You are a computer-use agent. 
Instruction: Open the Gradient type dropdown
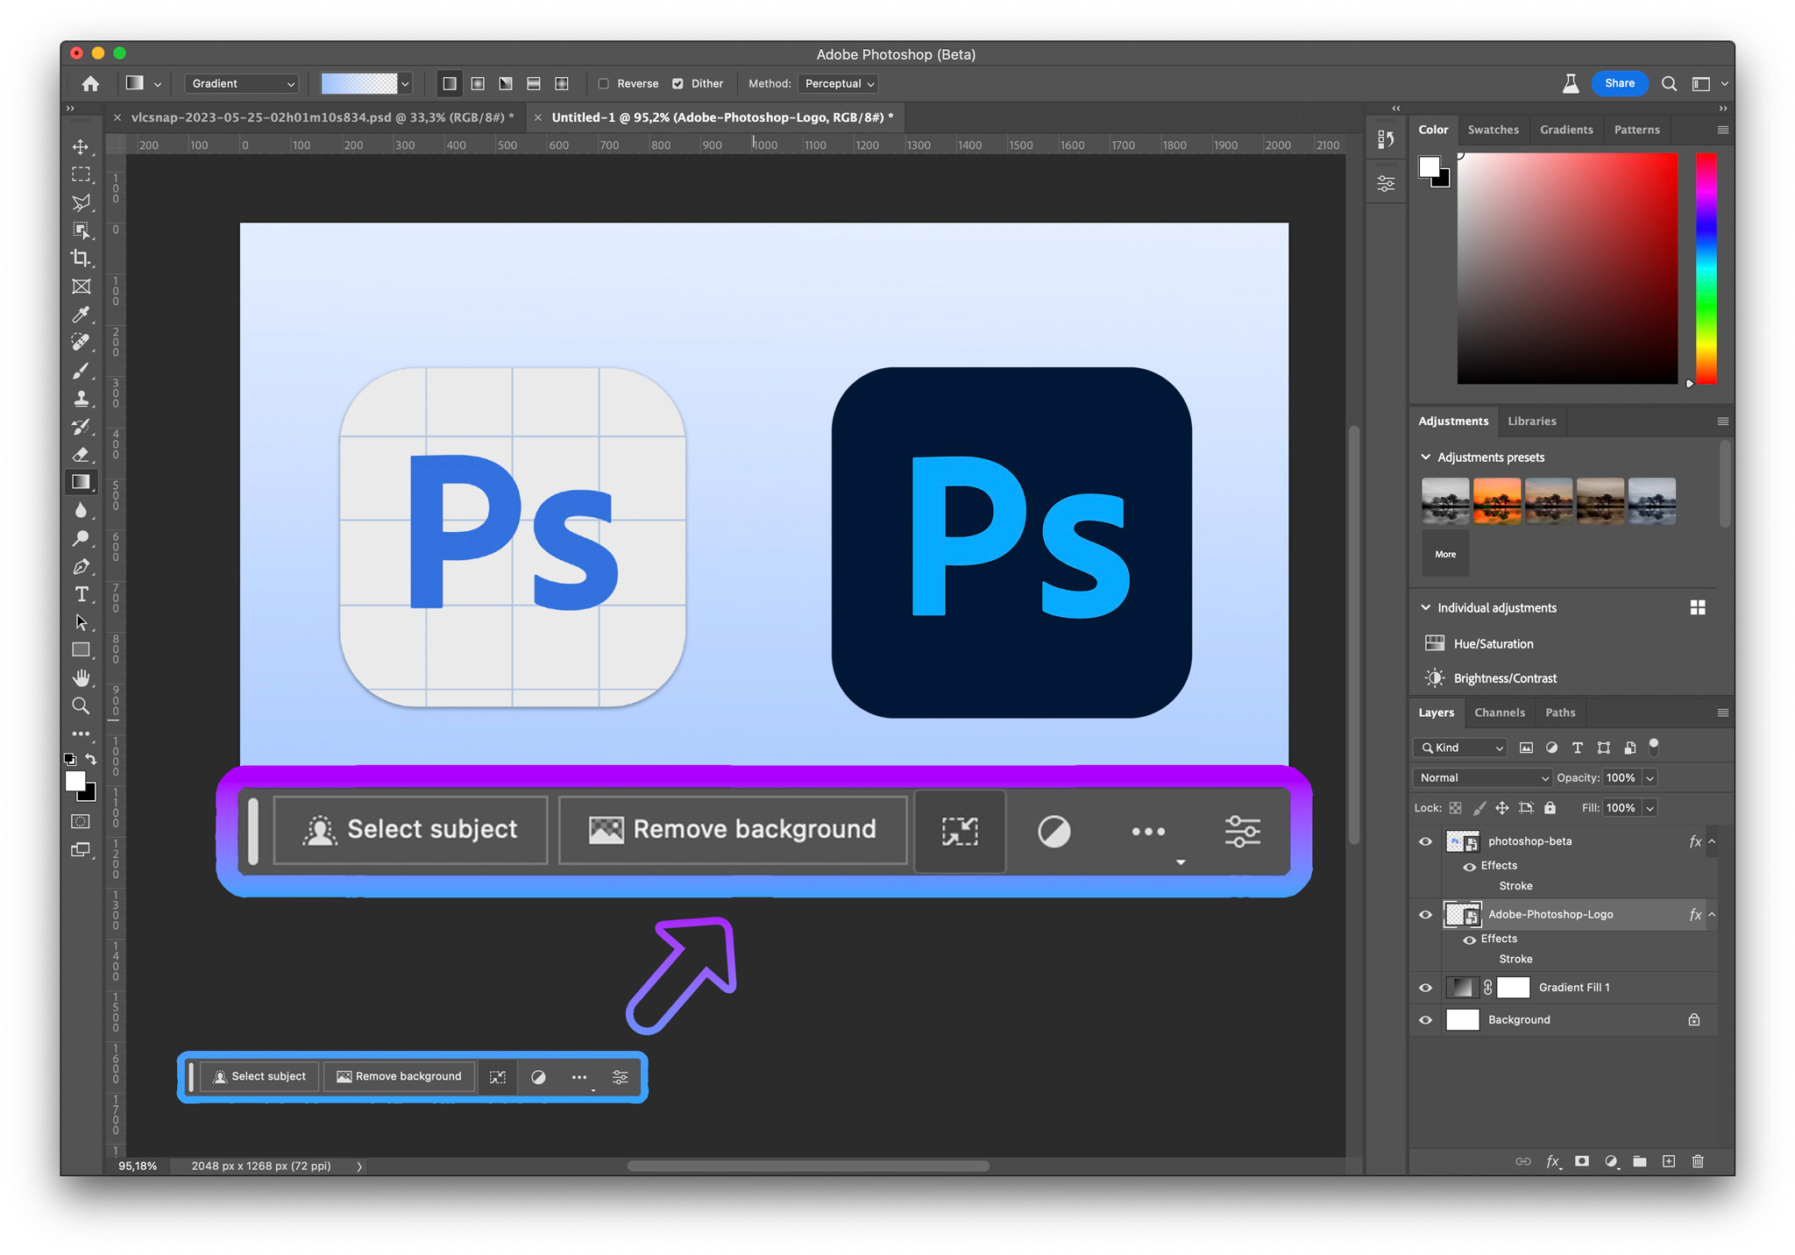(242, 83)
